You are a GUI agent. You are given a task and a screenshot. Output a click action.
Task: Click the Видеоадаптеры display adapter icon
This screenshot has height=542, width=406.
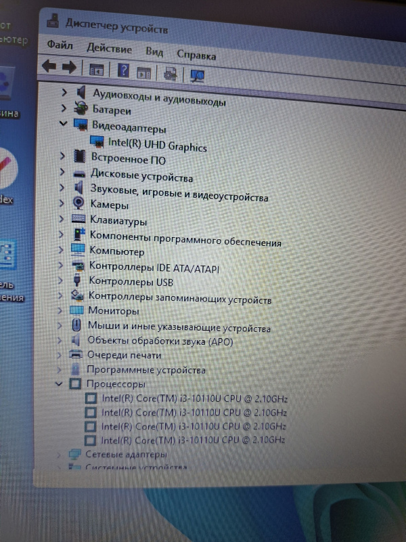81,125
